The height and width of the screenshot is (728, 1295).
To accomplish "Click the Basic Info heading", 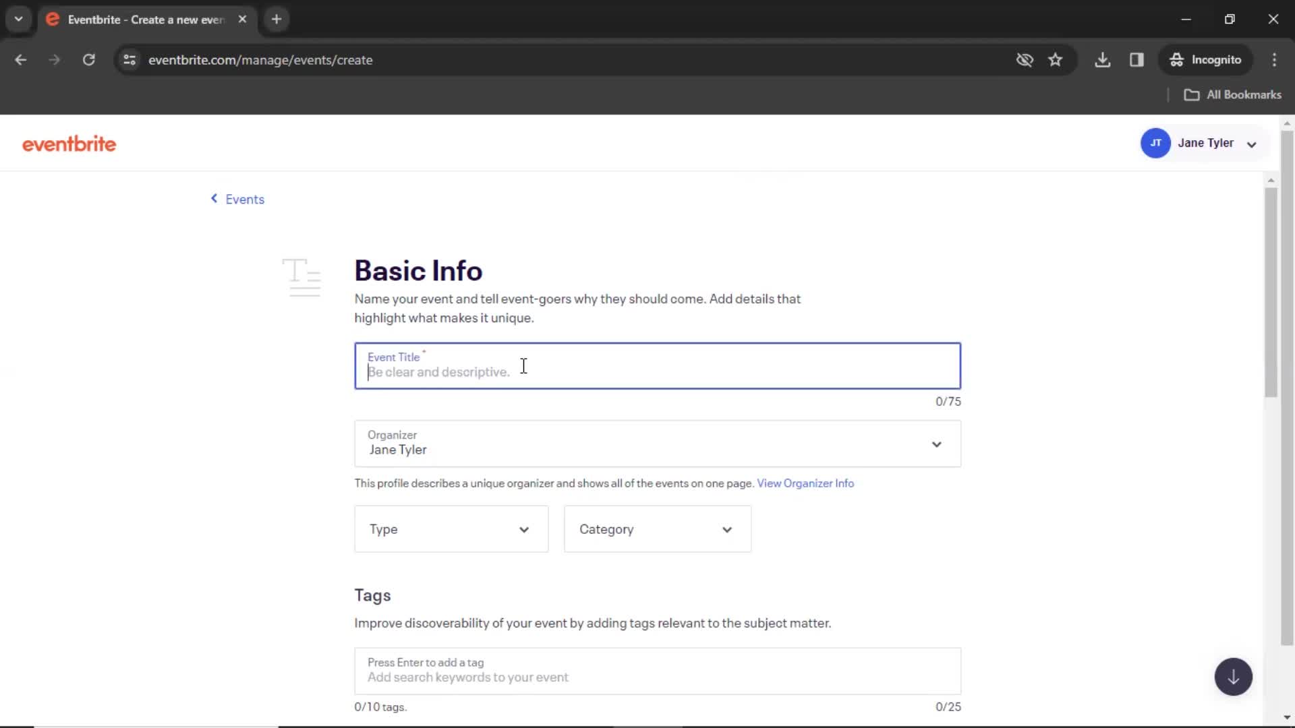I will (418, 271).
